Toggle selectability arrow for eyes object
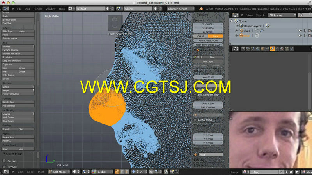 point(305,31)
